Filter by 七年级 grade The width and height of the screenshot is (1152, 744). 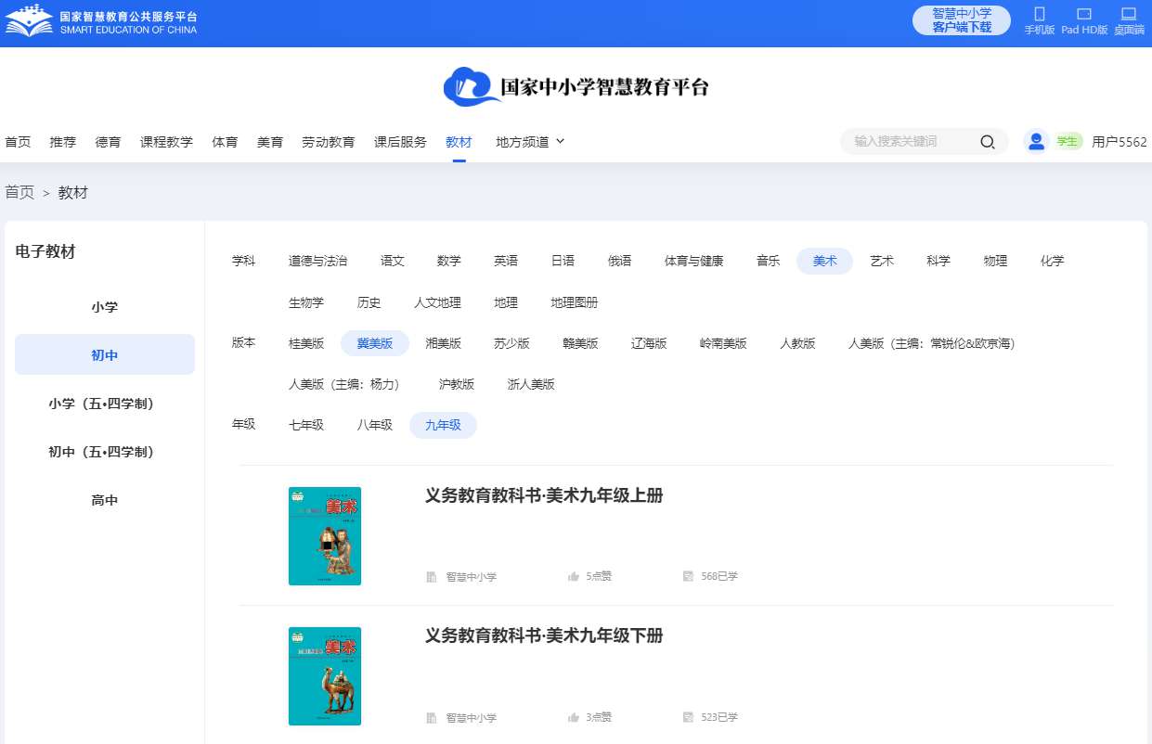click(x=306, y=425)
